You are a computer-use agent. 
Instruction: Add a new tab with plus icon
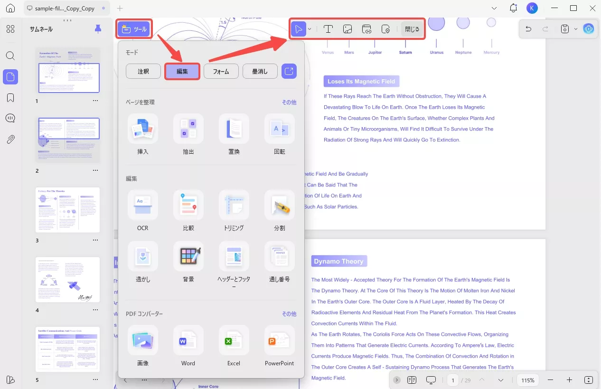[x=120, y=8]
